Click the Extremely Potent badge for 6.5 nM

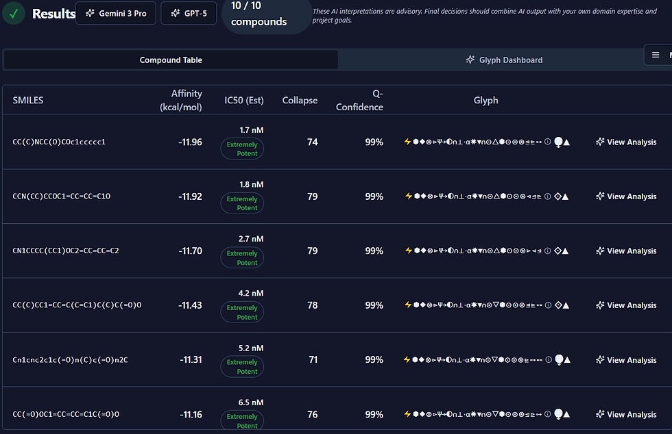[x=242, y=421]
